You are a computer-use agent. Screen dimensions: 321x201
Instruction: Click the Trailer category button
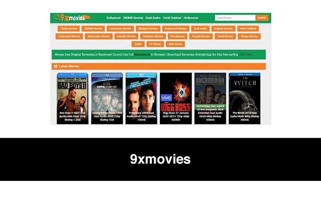coord(138,44)
